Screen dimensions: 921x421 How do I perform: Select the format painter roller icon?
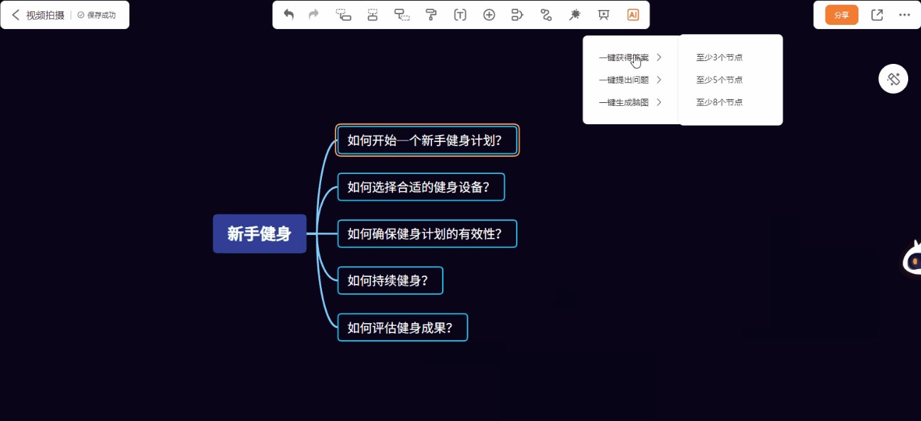tap(431, 15)
